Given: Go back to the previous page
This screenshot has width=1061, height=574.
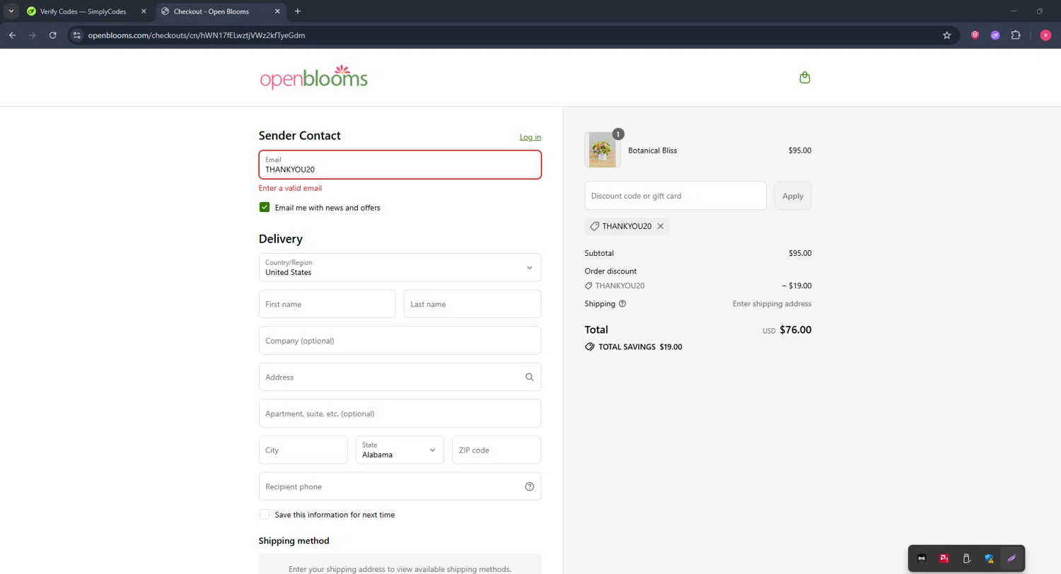Looking at the screenshot, I should (13, 35).
